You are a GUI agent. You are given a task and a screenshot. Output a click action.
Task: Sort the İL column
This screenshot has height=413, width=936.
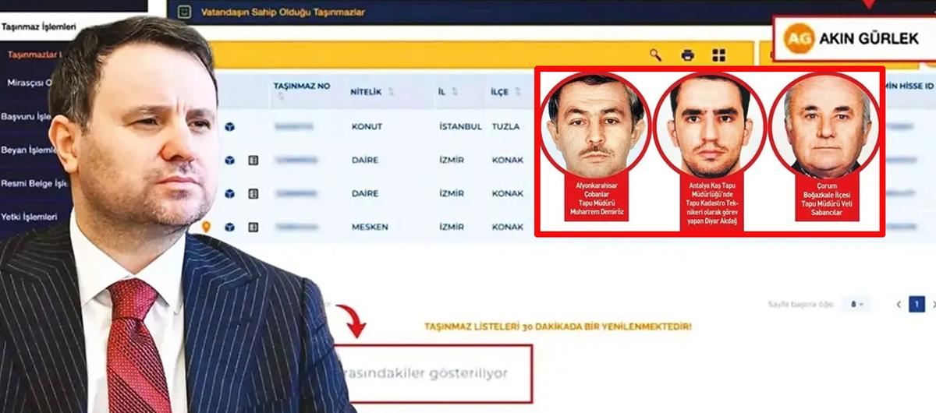tap(456, 92)
